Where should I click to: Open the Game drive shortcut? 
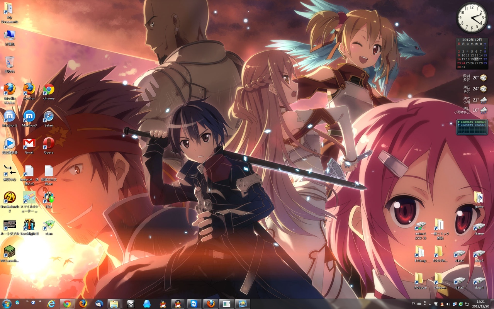[x=479, y=229]
